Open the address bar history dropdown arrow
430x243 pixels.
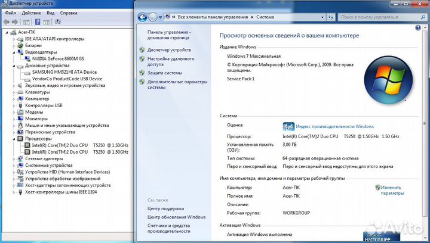click(322, 17)
